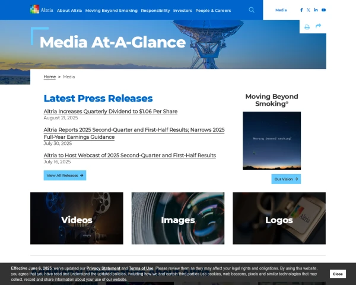This screenshot has height=285, width=356.
Task: Print the page using the printer icon
Action: click(307, 27)
